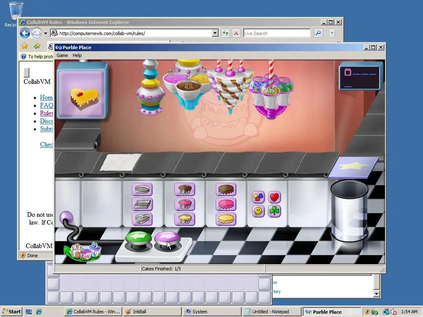This screenshot has height=317, width=423.
Task: Add the red heart decoration
Action: [x=274, y=197]
